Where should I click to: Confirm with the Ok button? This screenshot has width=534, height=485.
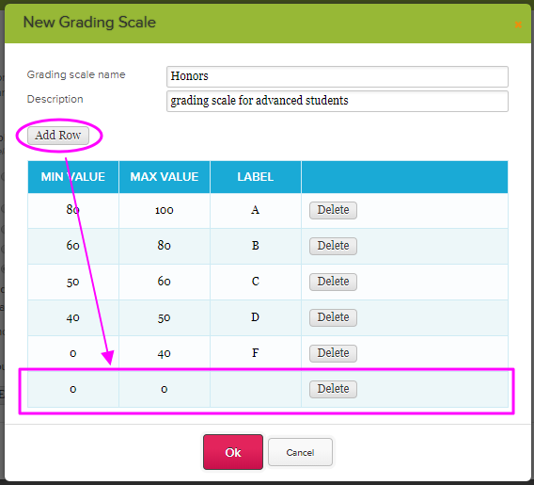(233, 452)
